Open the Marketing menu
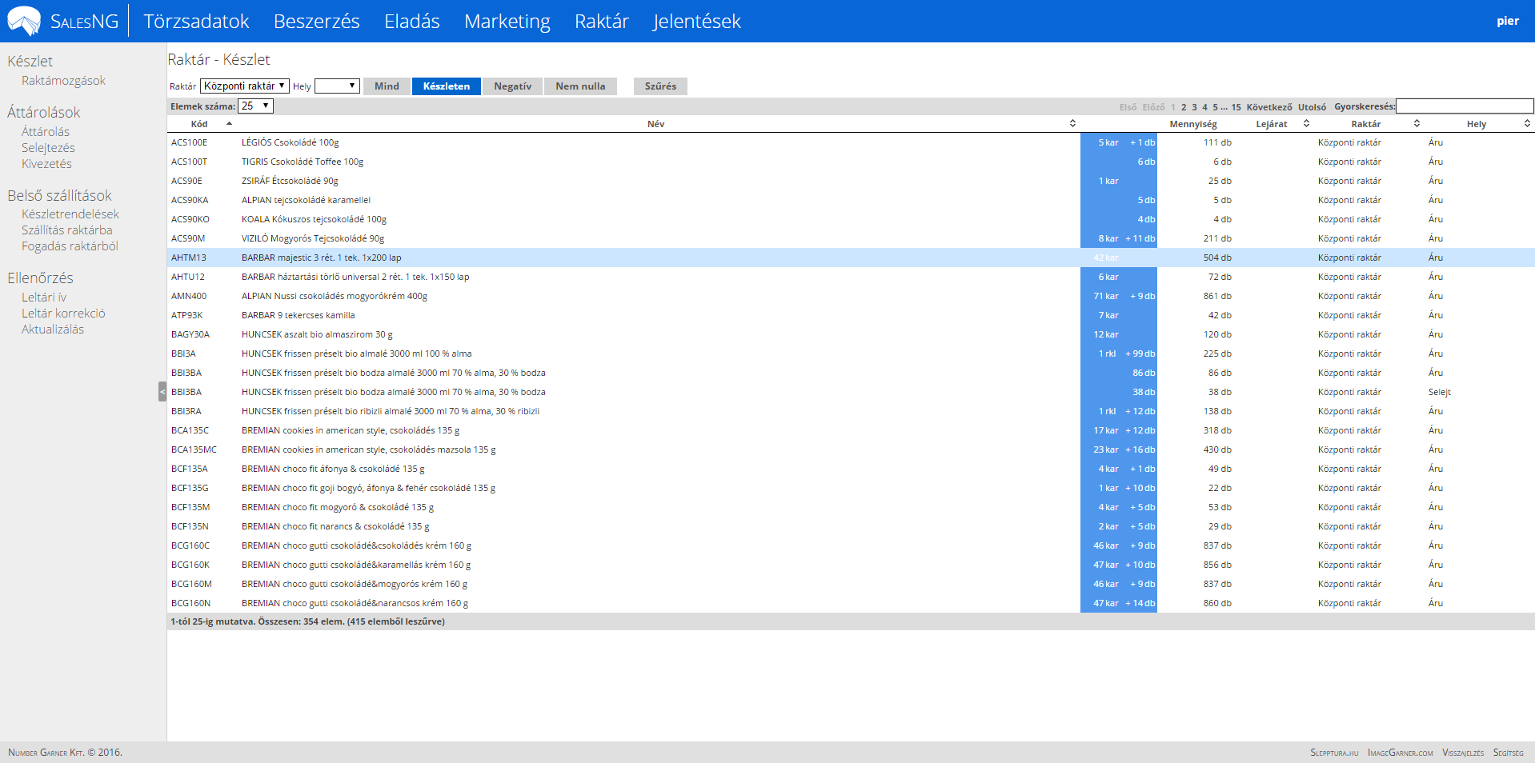 [507, 22]
